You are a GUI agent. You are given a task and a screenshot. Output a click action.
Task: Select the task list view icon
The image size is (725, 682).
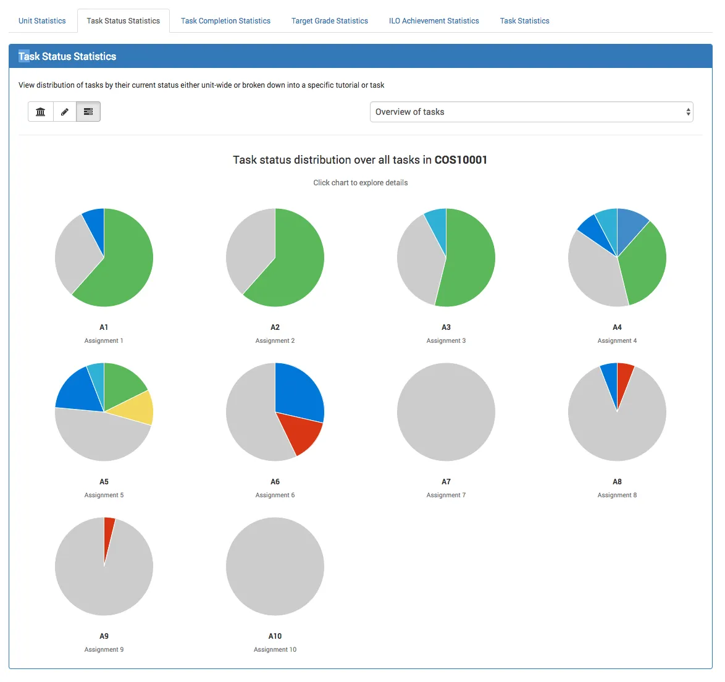coord(88,112)
